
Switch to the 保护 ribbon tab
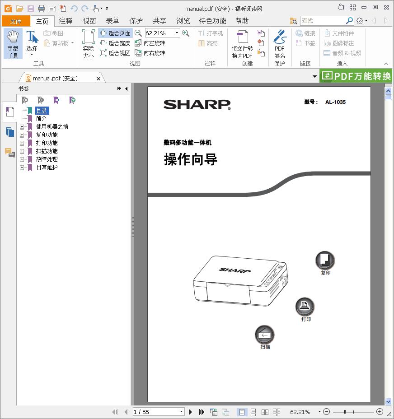tap(136, 21)
